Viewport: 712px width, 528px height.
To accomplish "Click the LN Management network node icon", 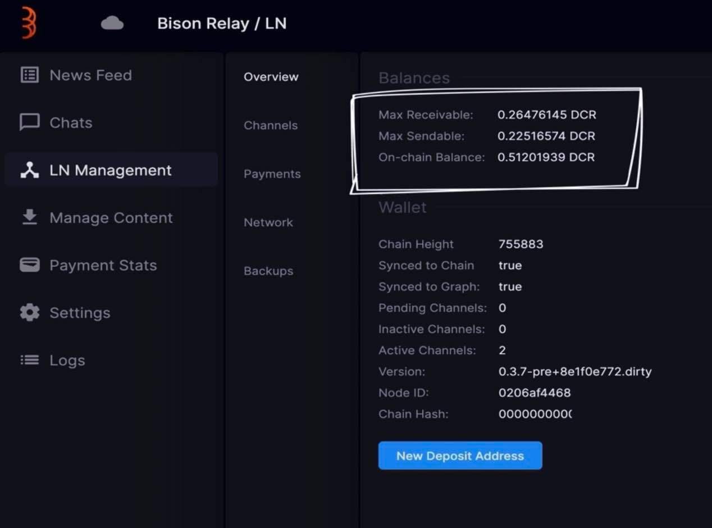I will 30,170.
